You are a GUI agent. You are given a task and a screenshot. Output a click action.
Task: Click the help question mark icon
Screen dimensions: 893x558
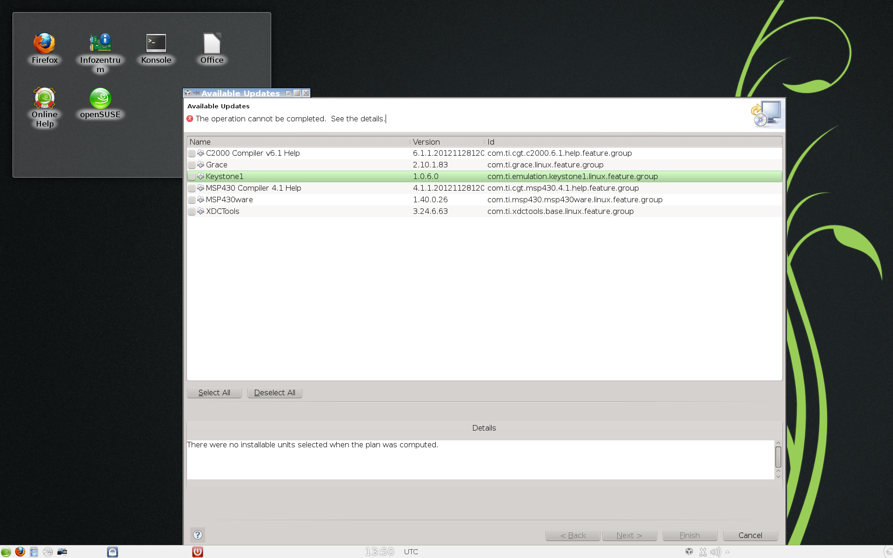pyautogui.click(x=198, y=535)
